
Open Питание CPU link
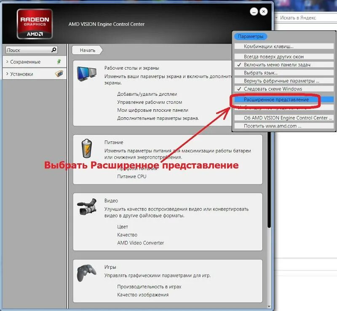[x=131, y=176]
